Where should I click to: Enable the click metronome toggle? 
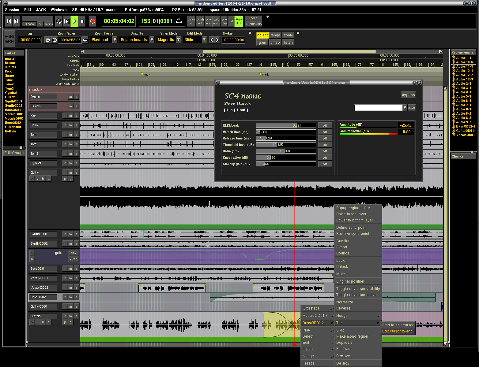tap(231, 21)
